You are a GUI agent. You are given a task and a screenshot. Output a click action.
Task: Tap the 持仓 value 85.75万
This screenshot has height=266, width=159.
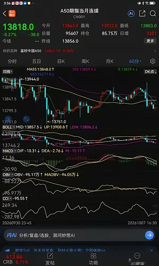110,34
